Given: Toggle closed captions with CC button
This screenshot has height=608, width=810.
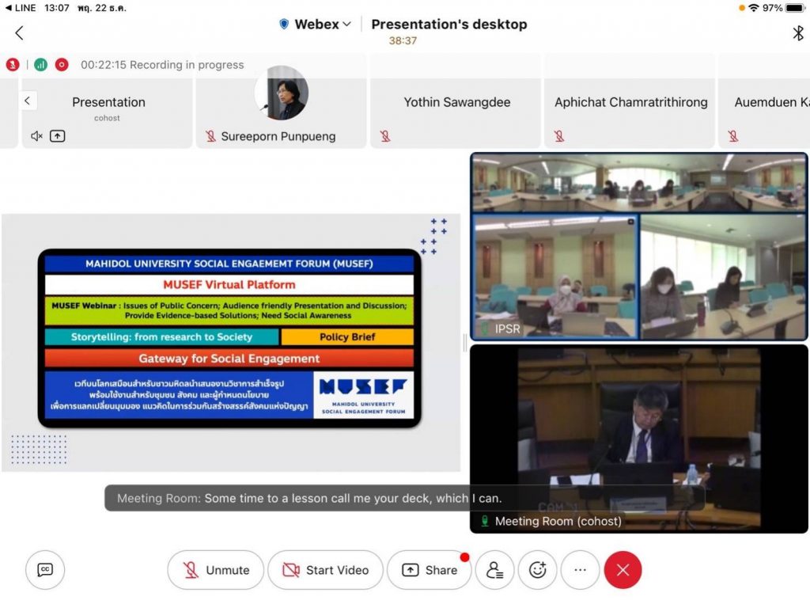Looking at the screenshot, I should [x=45, y=570].
